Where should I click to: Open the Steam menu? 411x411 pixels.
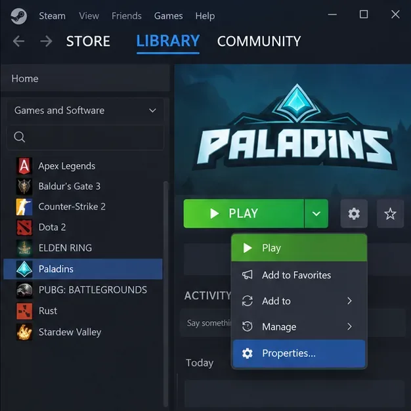pos(52,16)
